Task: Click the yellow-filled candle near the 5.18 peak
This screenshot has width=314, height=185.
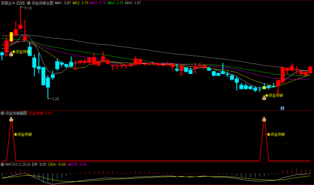Action: (x=11, y=37)
